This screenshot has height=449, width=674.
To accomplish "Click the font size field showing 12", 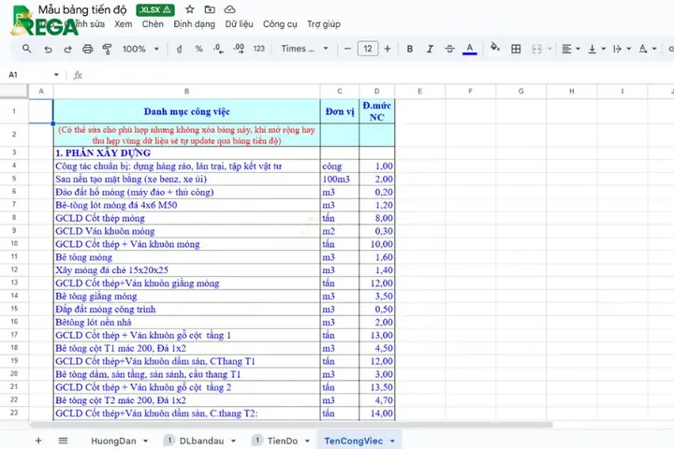I will click(x=368, y=49).
